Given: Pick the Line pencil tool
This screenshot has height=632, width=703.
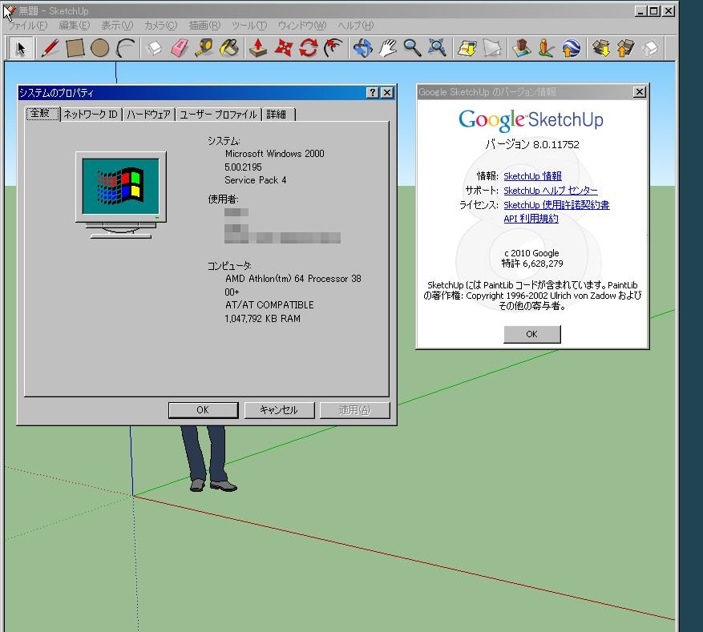Looking at the screenshot, I should pos(51,48).
